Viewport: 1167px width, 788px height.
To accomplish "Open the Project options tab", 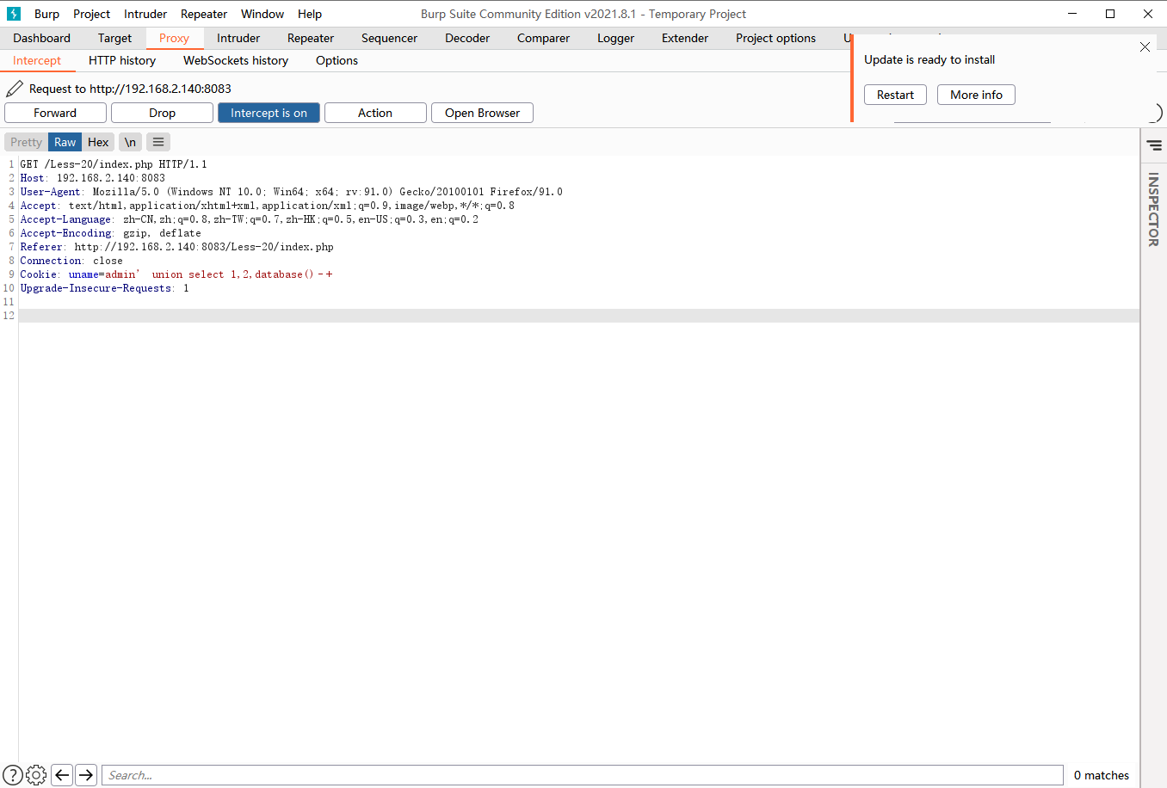I will pyautogui.click(x=775, y=38).
